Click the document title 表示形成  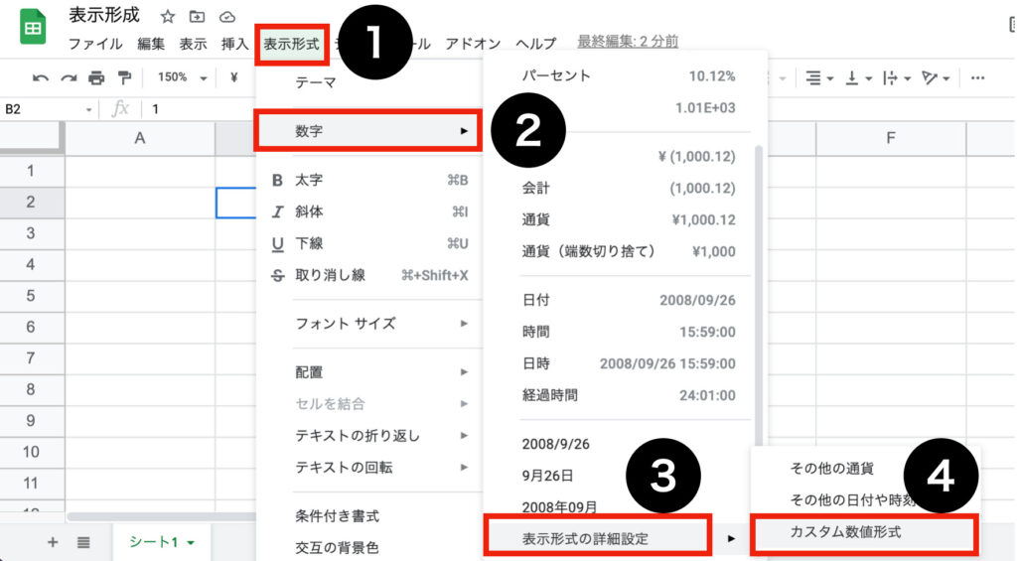coord(104,15)
